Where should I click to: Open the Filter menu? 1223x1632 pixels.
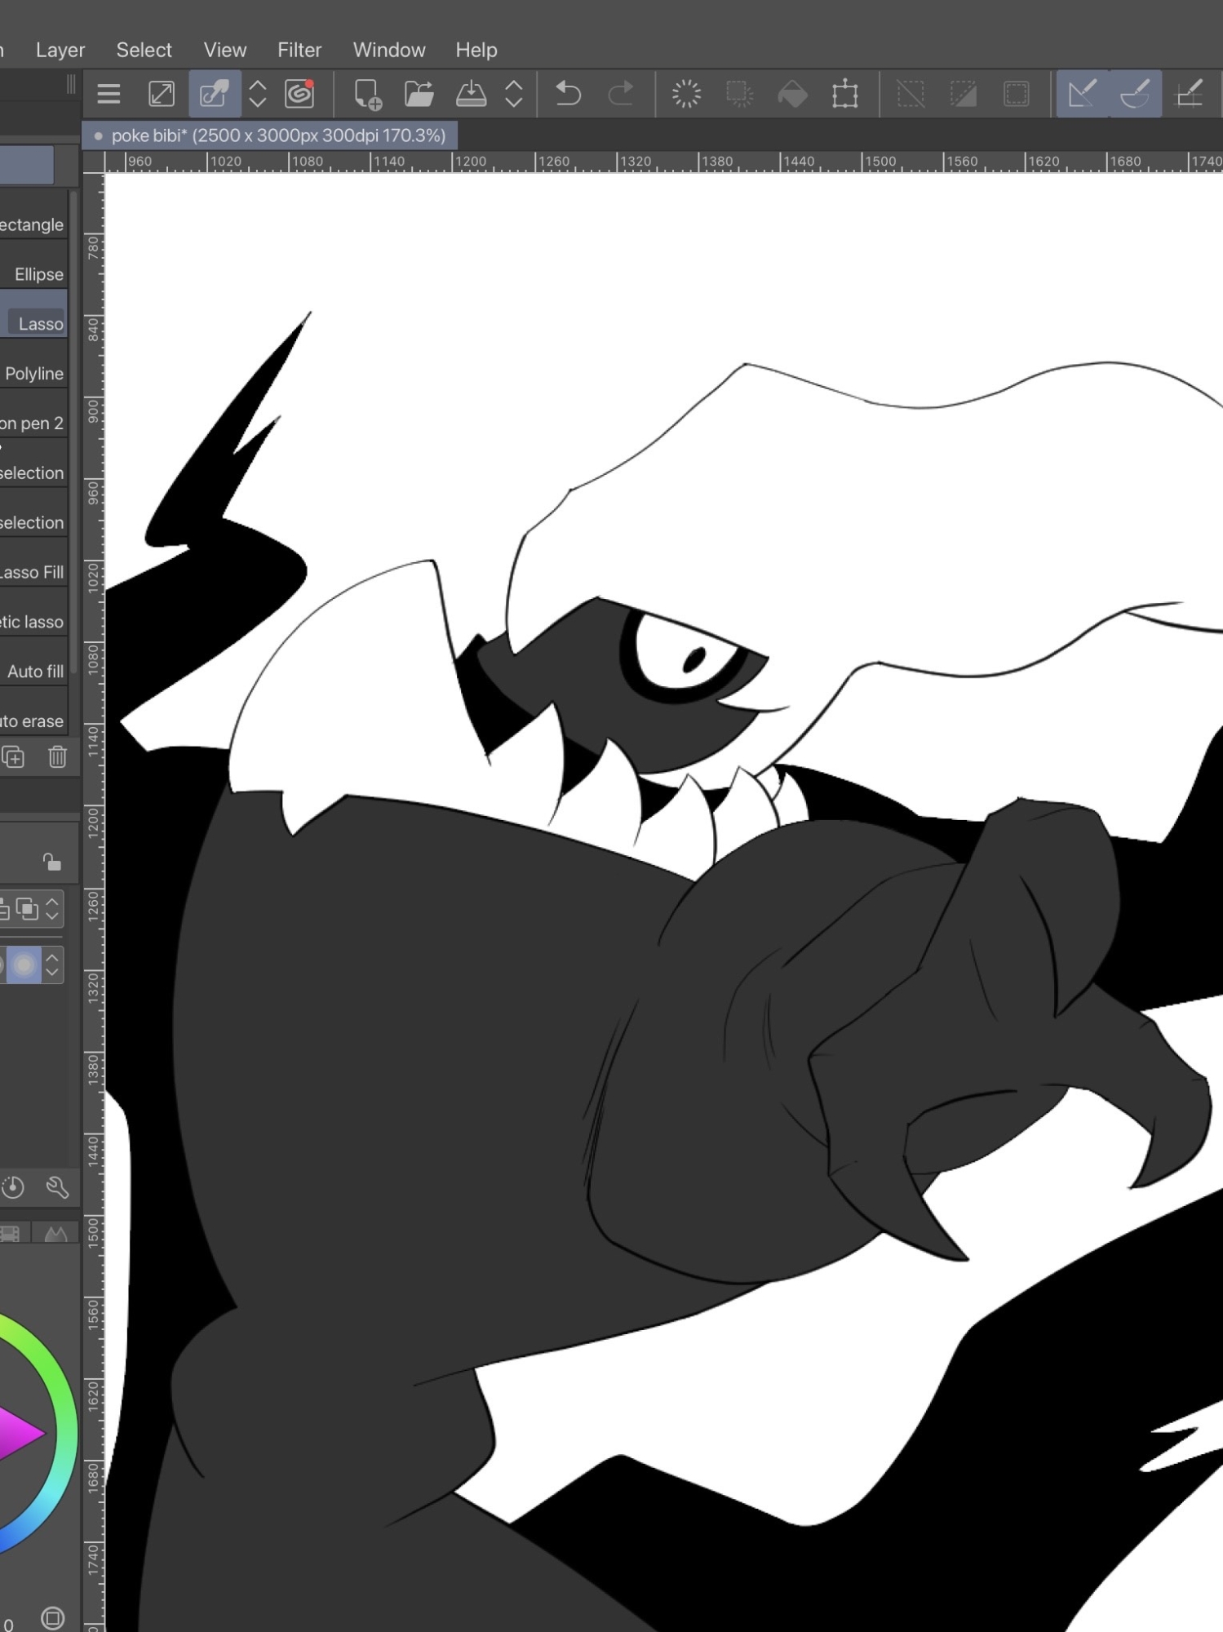tap(299, 50)
